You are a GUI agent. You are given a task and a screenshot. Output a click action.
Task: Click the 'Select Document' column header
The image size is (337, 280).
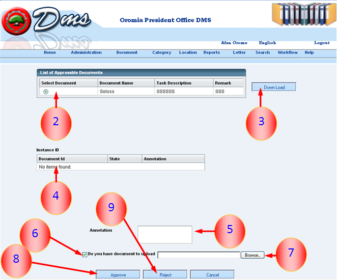pos(68,83)
